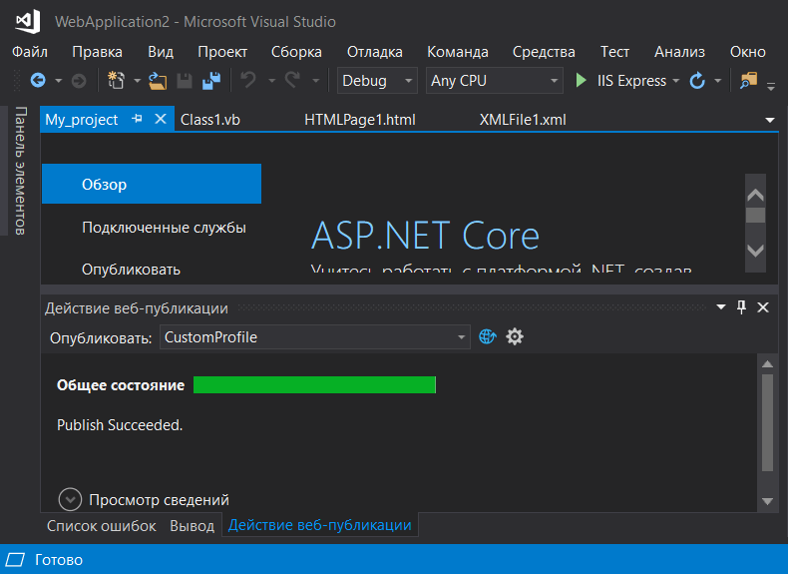The width and height of the screenshot is (788, 574).
Task: Open the back navigation history dropdown
Action: (58, 81)
